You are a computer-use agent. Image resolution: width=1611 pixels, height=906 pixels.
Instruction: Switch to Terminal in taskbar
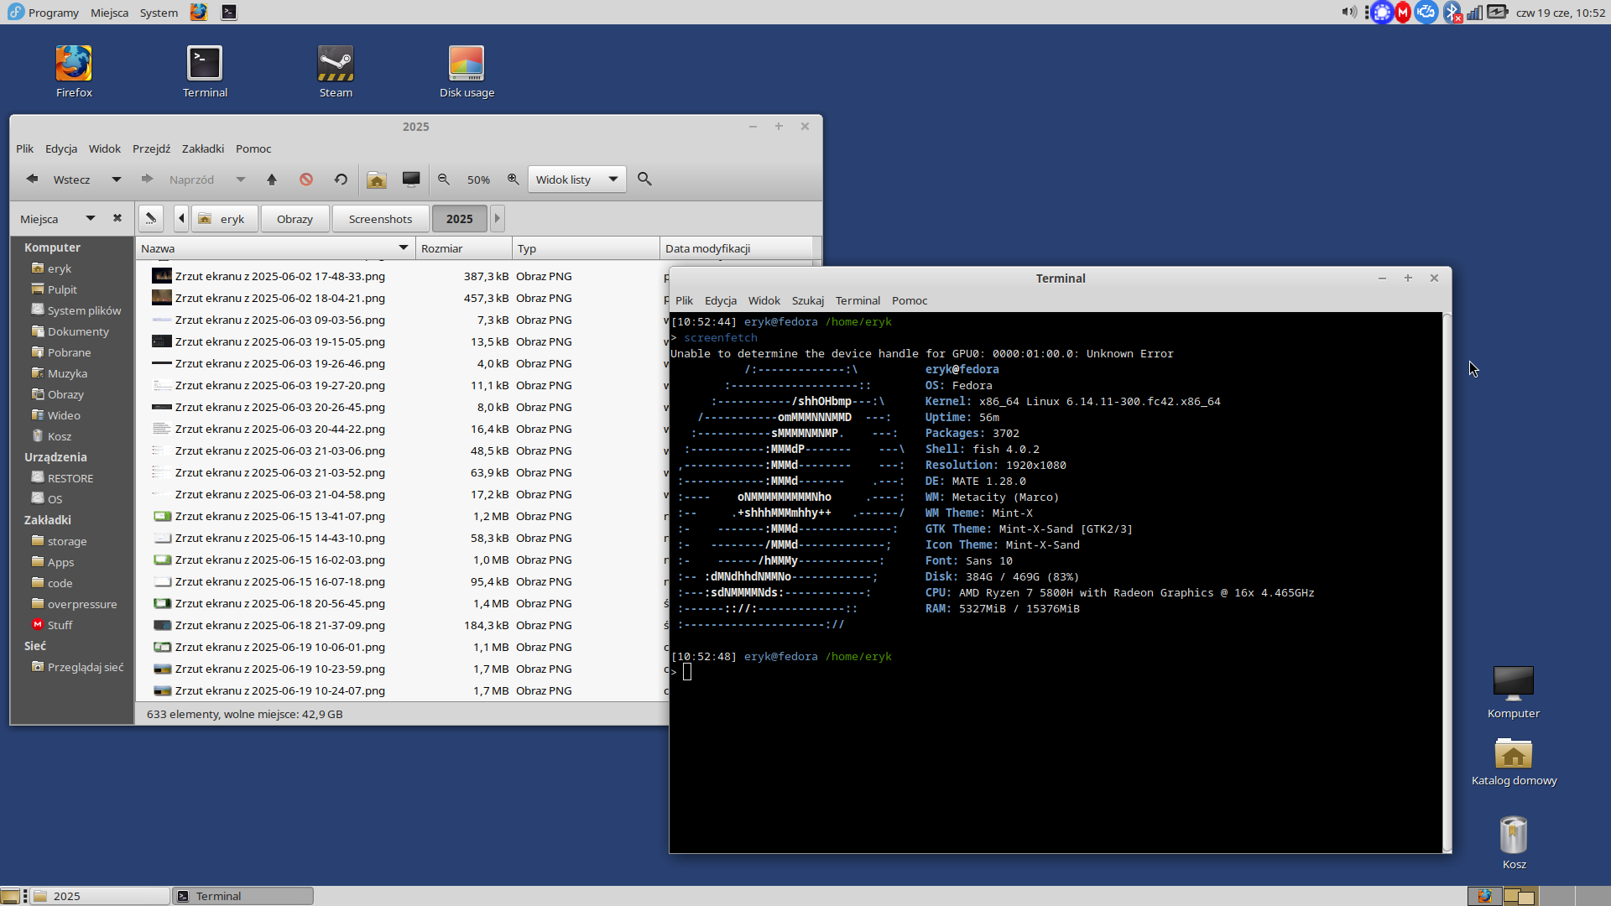[243, 896]
